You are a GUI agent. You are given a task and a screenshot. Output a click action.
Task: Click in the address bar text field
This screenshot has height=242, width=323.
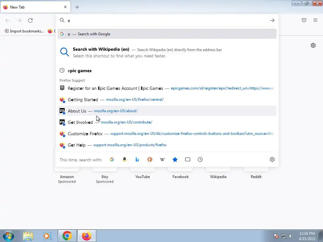coord(167,20)
